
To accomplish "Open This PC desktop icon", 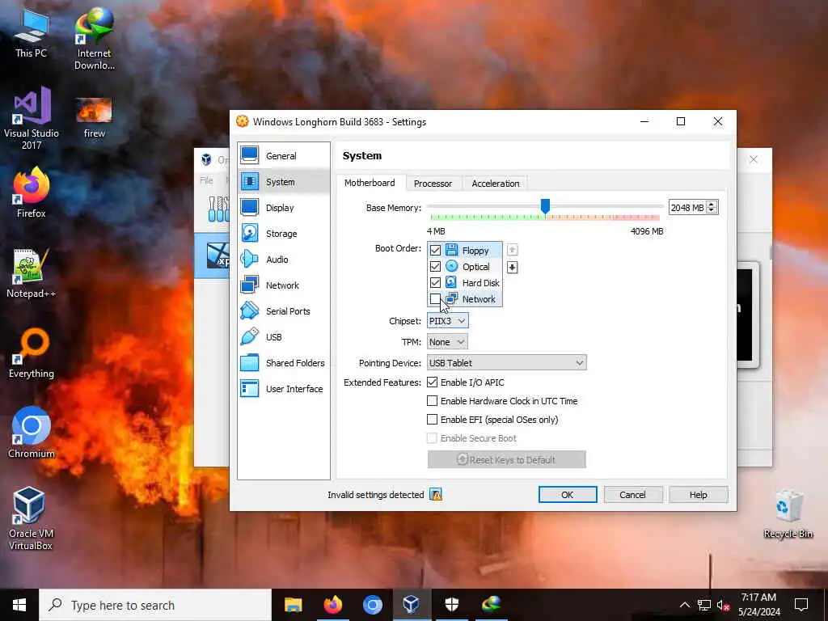I will tap(32, 32).
